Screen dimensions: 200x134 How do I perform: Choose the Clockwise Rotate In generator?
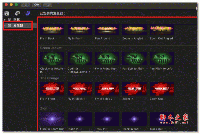point(52,59)
